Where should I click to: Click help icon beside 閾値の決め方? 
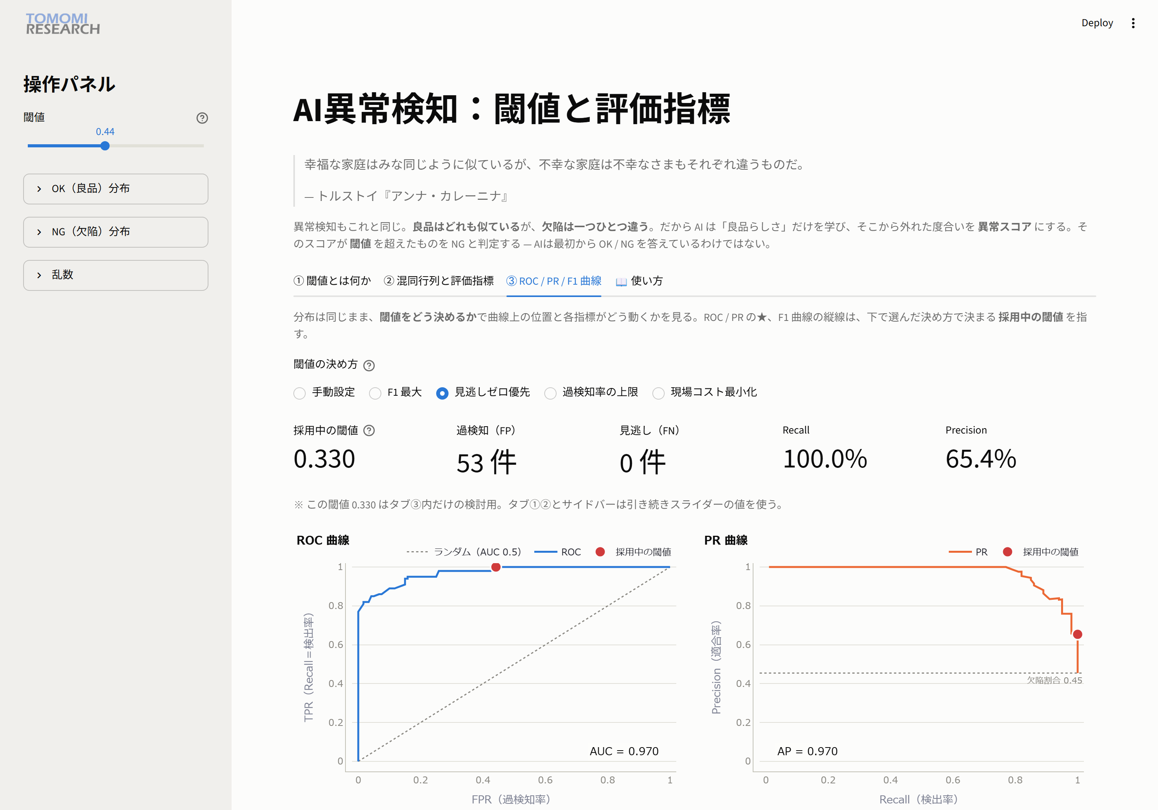(369, 365)
